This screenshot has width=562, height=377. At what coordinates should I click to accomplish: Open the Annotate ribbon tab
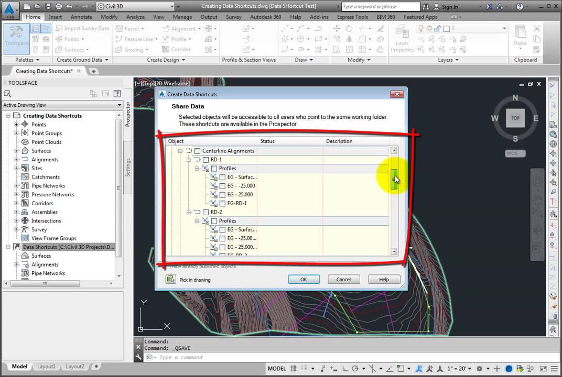click(81, 17)
